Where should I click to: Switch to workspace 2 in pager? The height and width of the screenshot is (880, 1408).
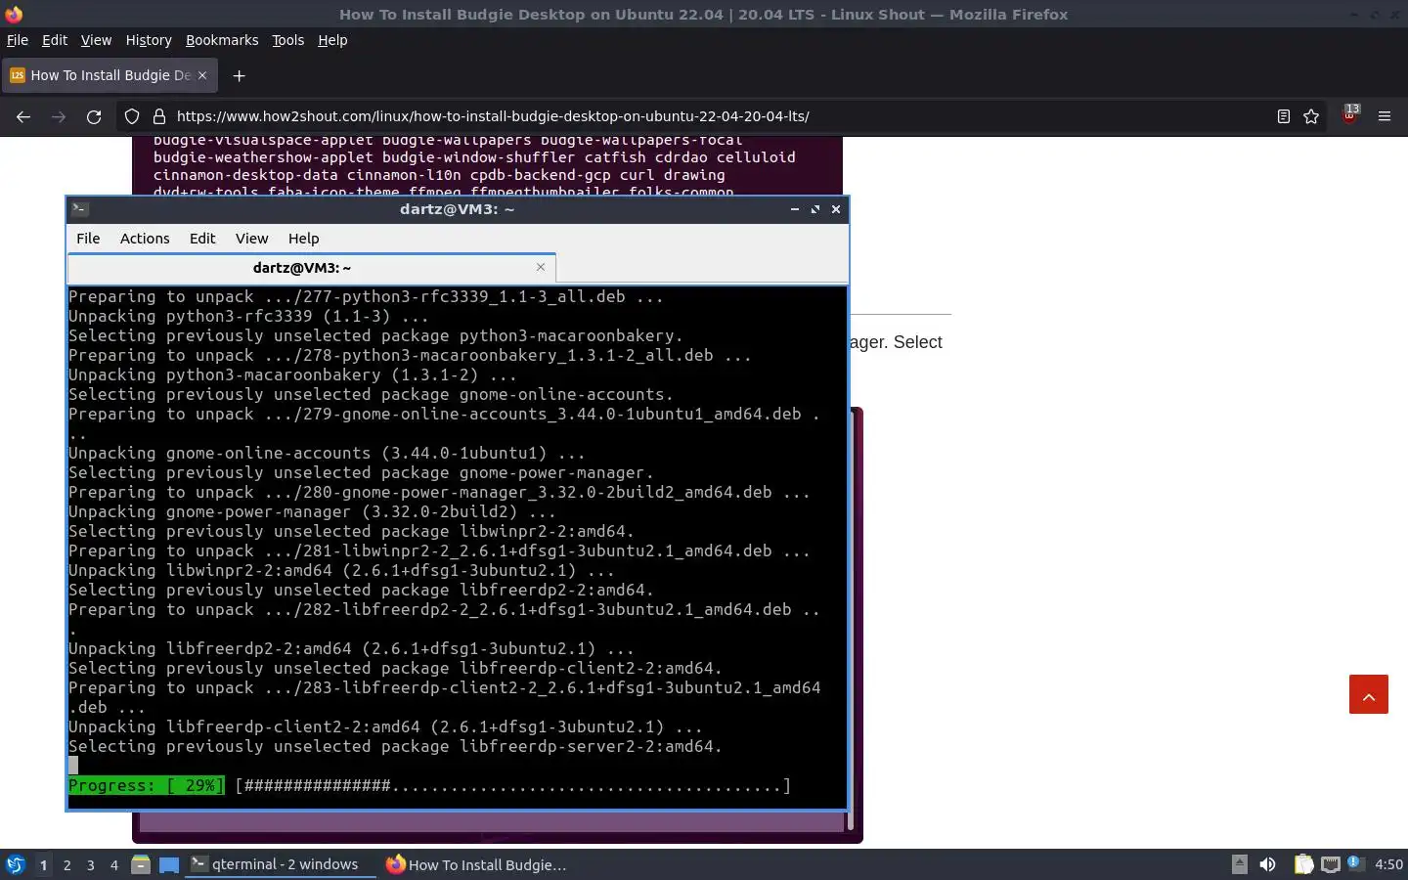tap(66, 864)
